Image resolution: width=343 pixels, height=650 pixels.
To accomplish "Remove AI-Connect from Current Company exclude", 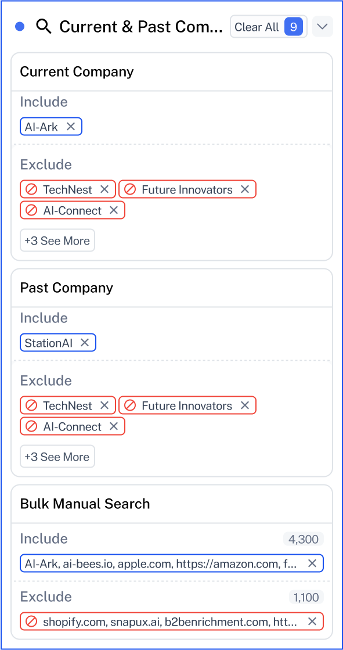I will 114,210.
